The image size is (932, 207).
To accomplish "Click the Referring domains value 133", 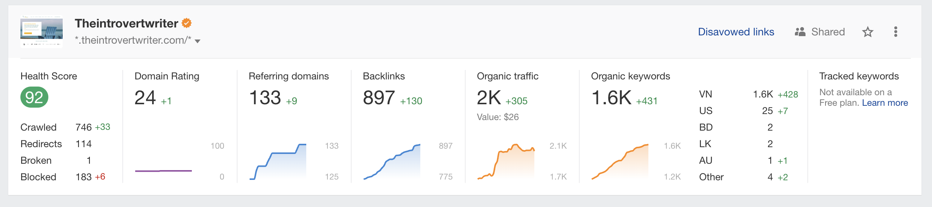I will tap(265, 98).
